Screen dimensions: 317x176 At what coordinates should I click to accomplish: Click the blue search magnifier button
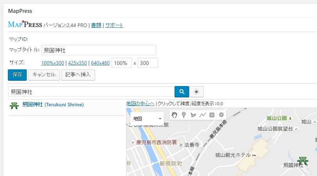pyautogui.click(x=182, y=92)
